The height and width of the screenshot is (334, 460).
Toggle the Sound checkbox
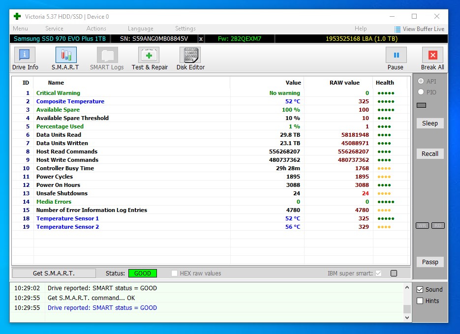tap(420, 289)
